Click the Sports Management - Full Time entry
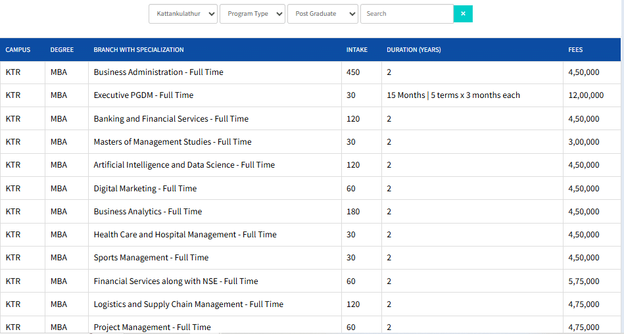This screenshot has height=334, width=624. [151, 258]
